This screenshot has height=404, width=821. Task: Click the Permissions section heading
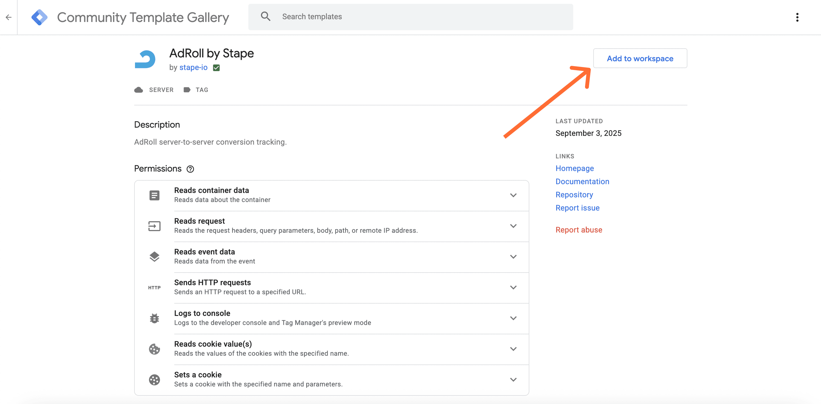click(x=158, y=169)
